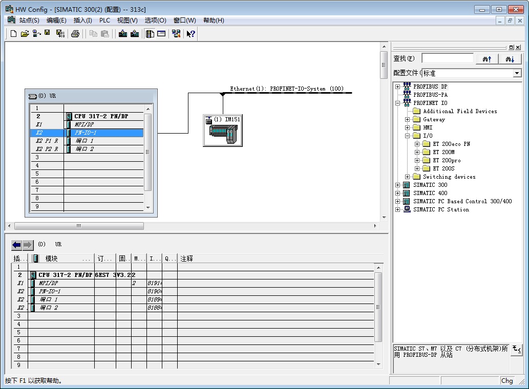Open the 配置文件 profile dropdown
529x389 pixels.
point(517,73)
